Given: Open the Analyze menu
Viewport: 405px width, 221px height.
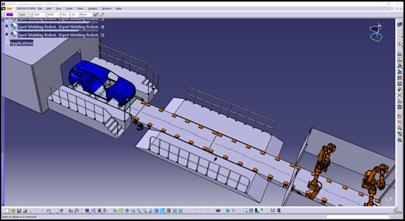Looking at the screenshot, I should pyautogui.click(x=92, y=8).
